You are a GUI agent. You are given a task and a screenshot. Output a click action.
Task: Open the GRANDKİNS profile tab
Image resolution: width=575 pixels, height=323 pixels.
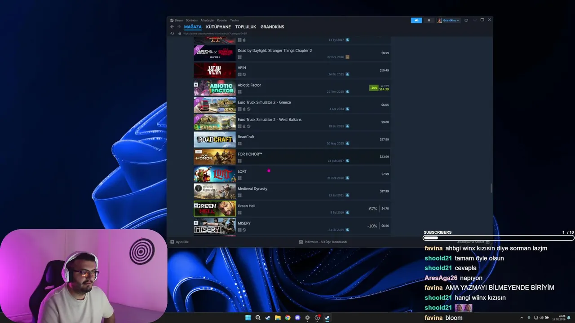click(272, 27)
